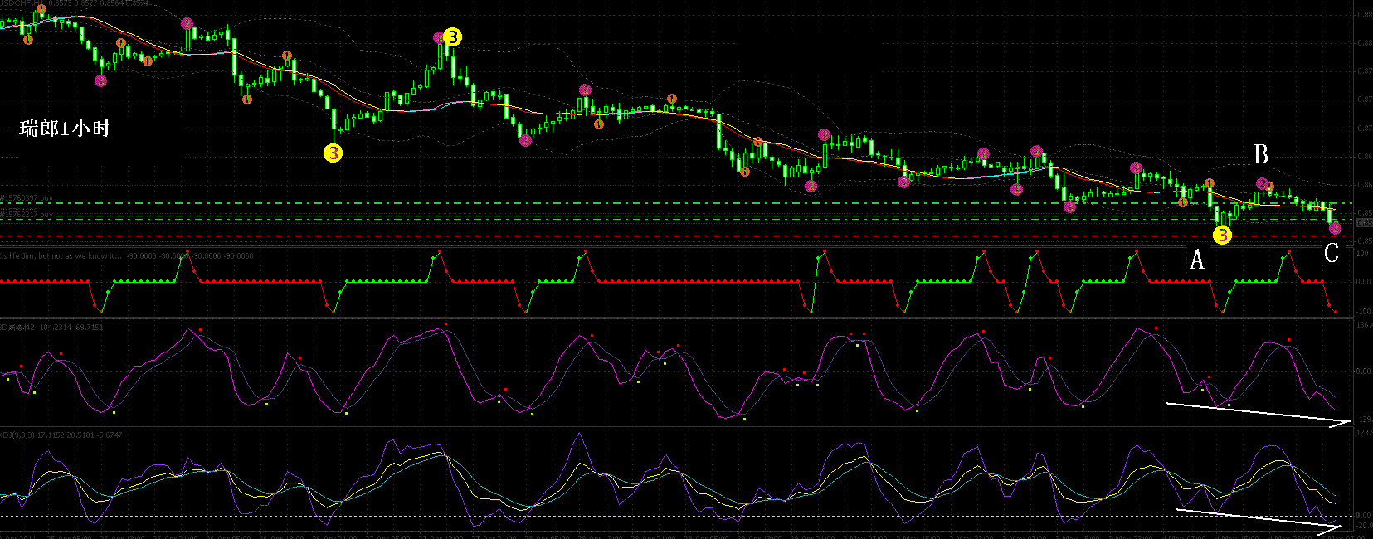Screen dimensions: 1373x539
Task: Click the red dashed stop level line
Action: [x=676, y=236]
